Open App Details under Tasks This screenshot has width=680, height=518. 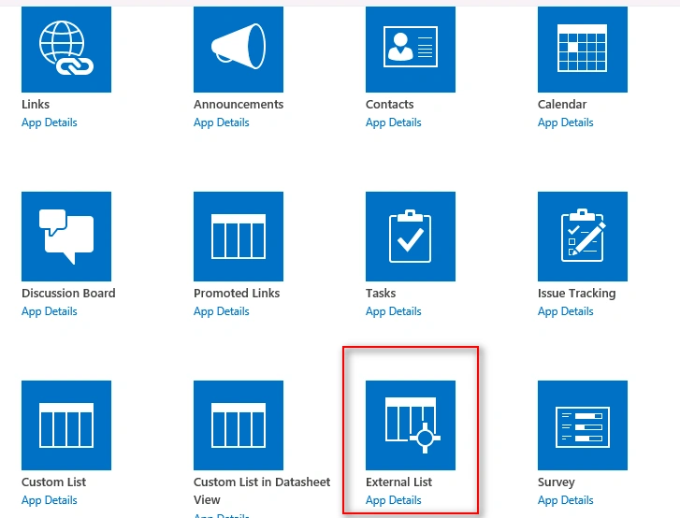click(394, 311)
